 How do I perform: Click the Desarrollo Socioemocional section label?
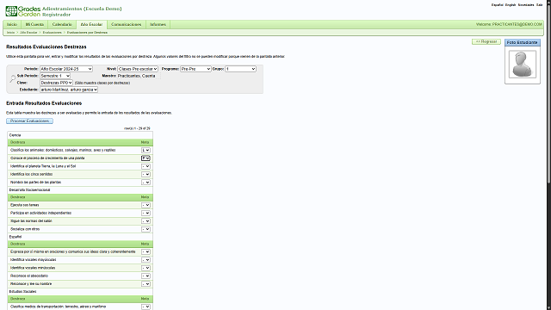(x=29, y=190)
